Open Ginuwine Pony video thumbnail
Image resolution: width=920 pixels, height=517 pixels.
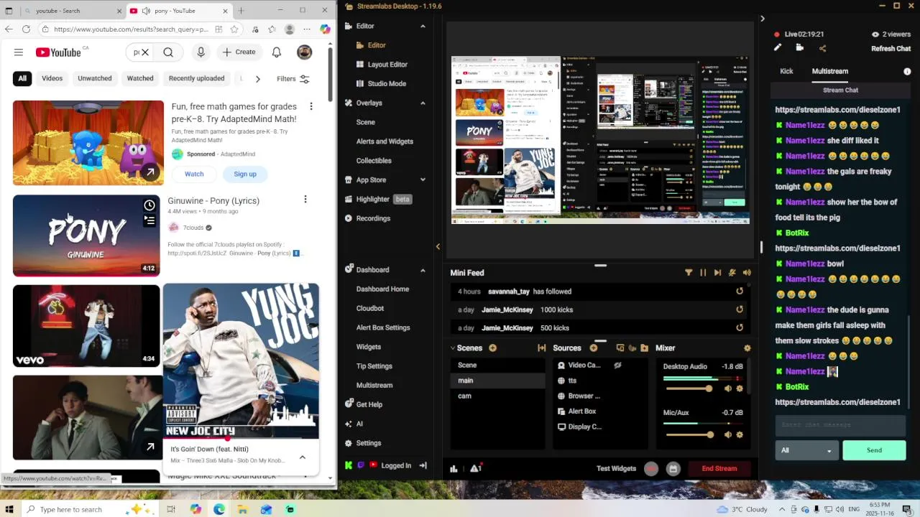pyautogui.click(x=86, y=236)
